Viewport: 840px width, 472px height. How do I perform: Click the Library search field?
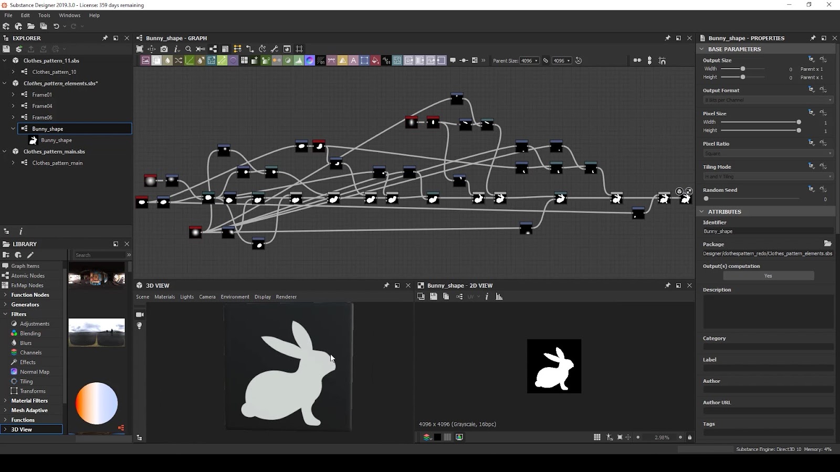pos(99,255)
